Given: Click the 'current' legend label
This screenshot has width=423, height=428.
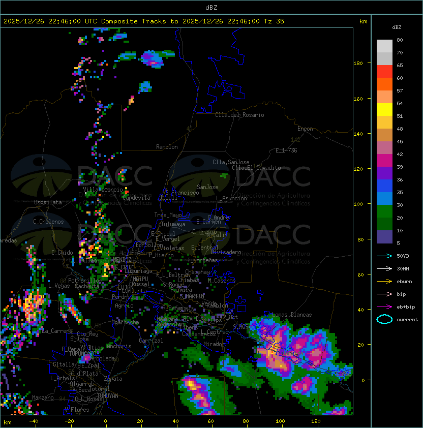Looking at the screenshot, I should pos(407,320).
